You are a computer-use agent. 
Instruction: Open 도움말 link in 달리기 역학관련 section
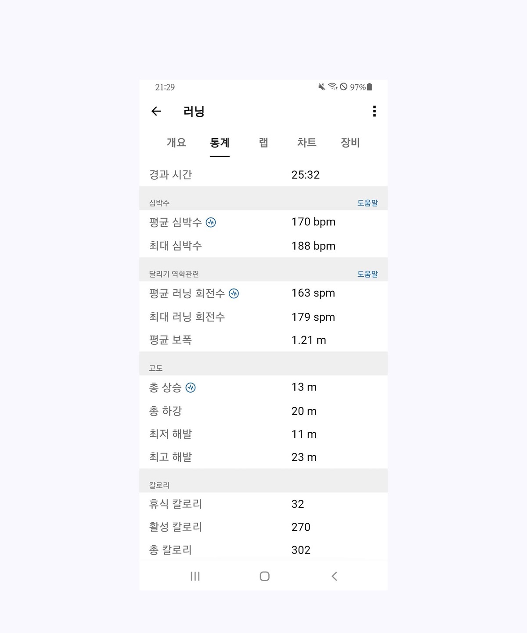coord(368,274)
